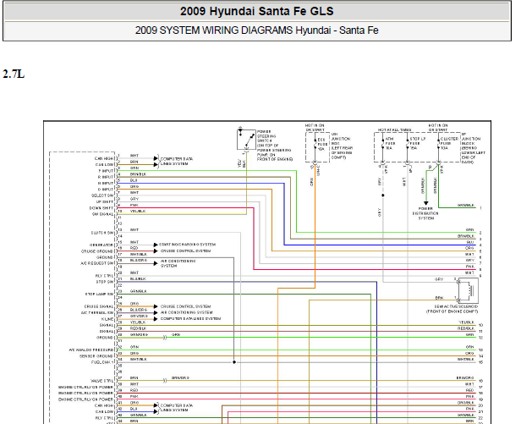
Task: Click the Stop LP fuse symbol
Action: pos(406,141)
